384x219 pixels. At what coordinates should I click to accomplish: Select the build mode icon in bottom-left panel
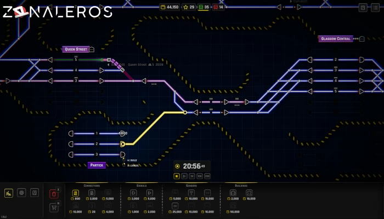[9, 193]
